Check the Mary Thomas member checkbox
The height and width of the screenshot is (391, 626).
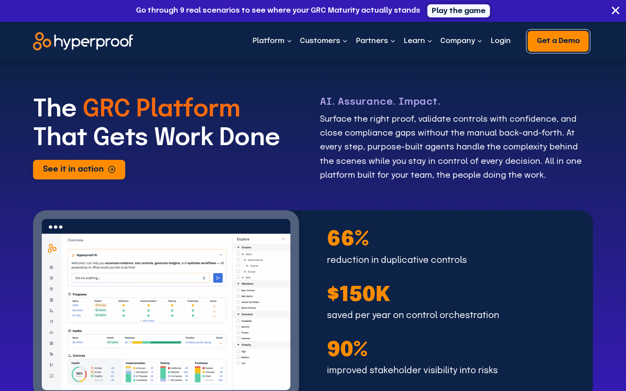coord(238,290)
